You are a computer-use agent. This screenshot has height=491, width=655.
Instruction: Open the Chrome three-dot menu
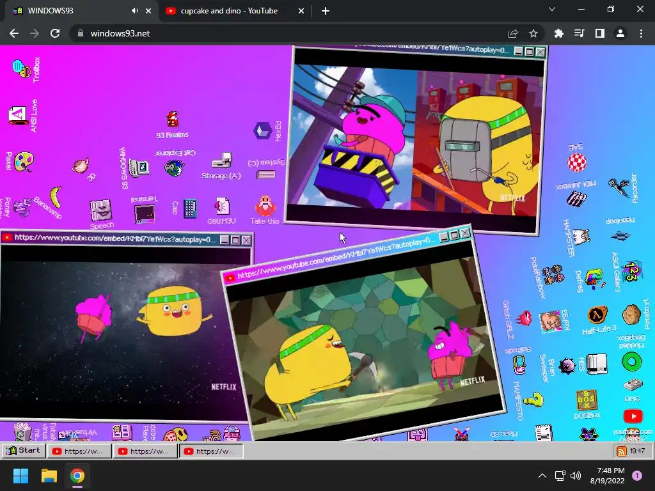tap(641, 33)
